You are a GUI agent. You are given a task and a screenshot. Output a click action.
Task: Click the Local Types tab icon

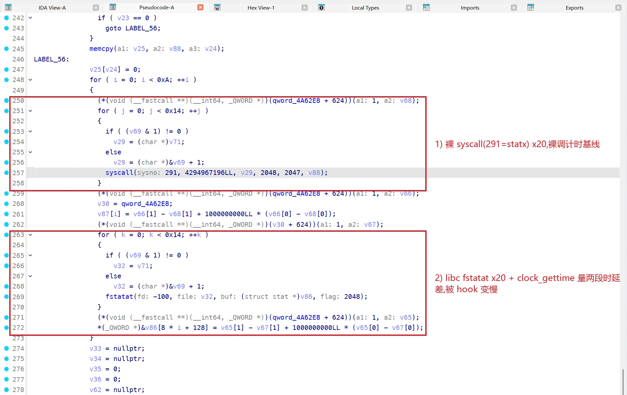tap(321, 7)
